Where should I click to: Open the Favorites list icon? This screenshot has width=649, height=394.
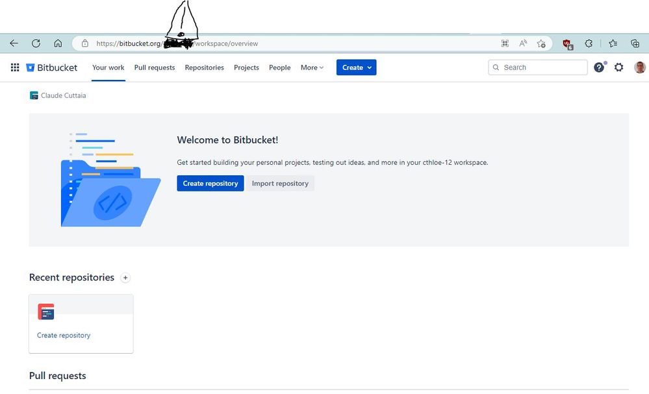(613, 43)
